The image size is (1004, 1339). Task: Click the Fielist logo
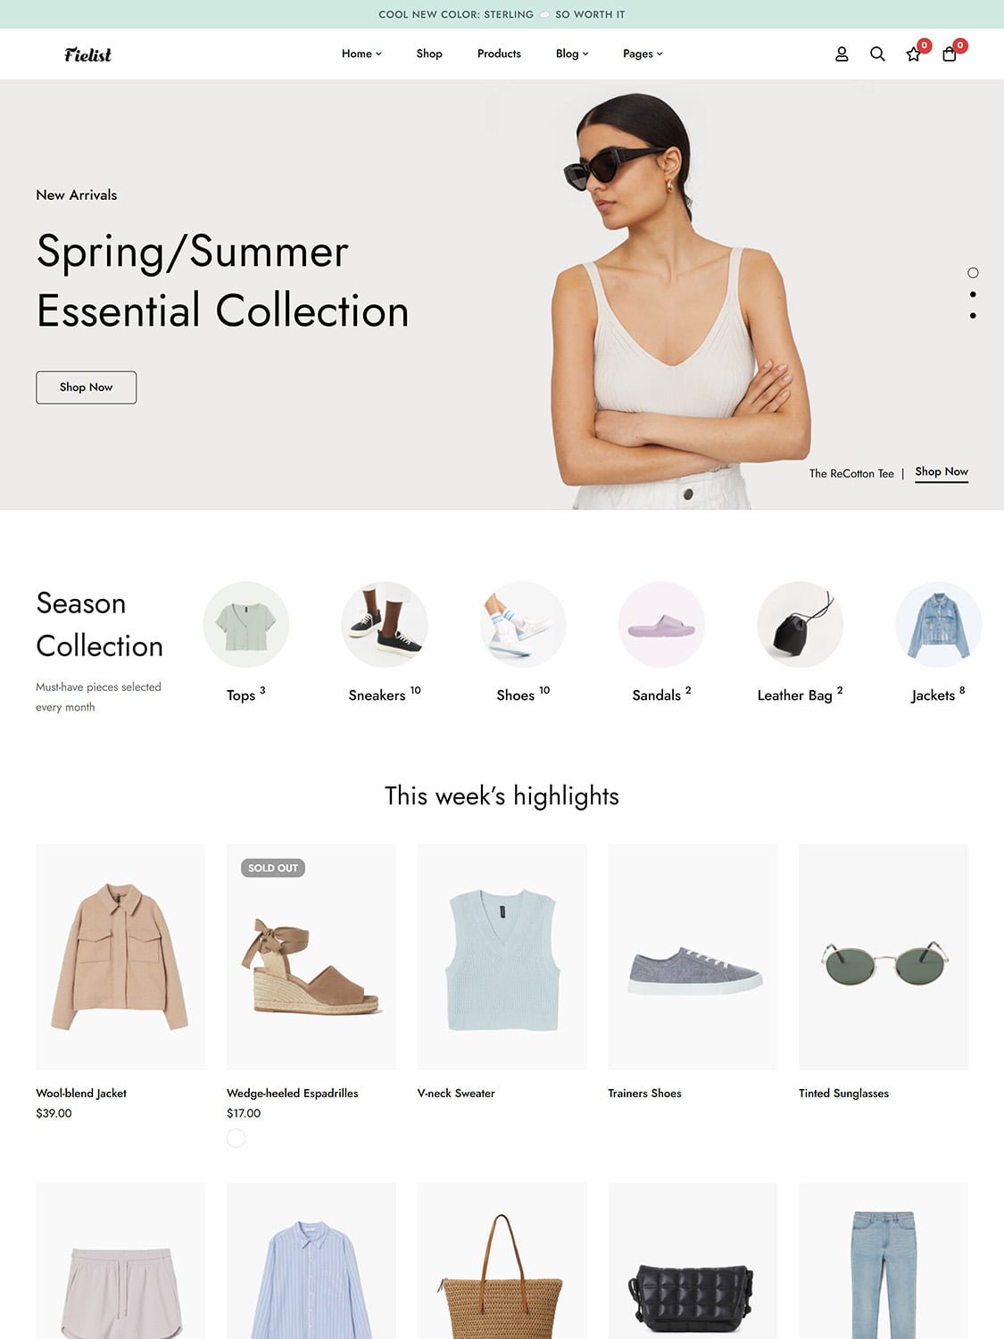87,54
